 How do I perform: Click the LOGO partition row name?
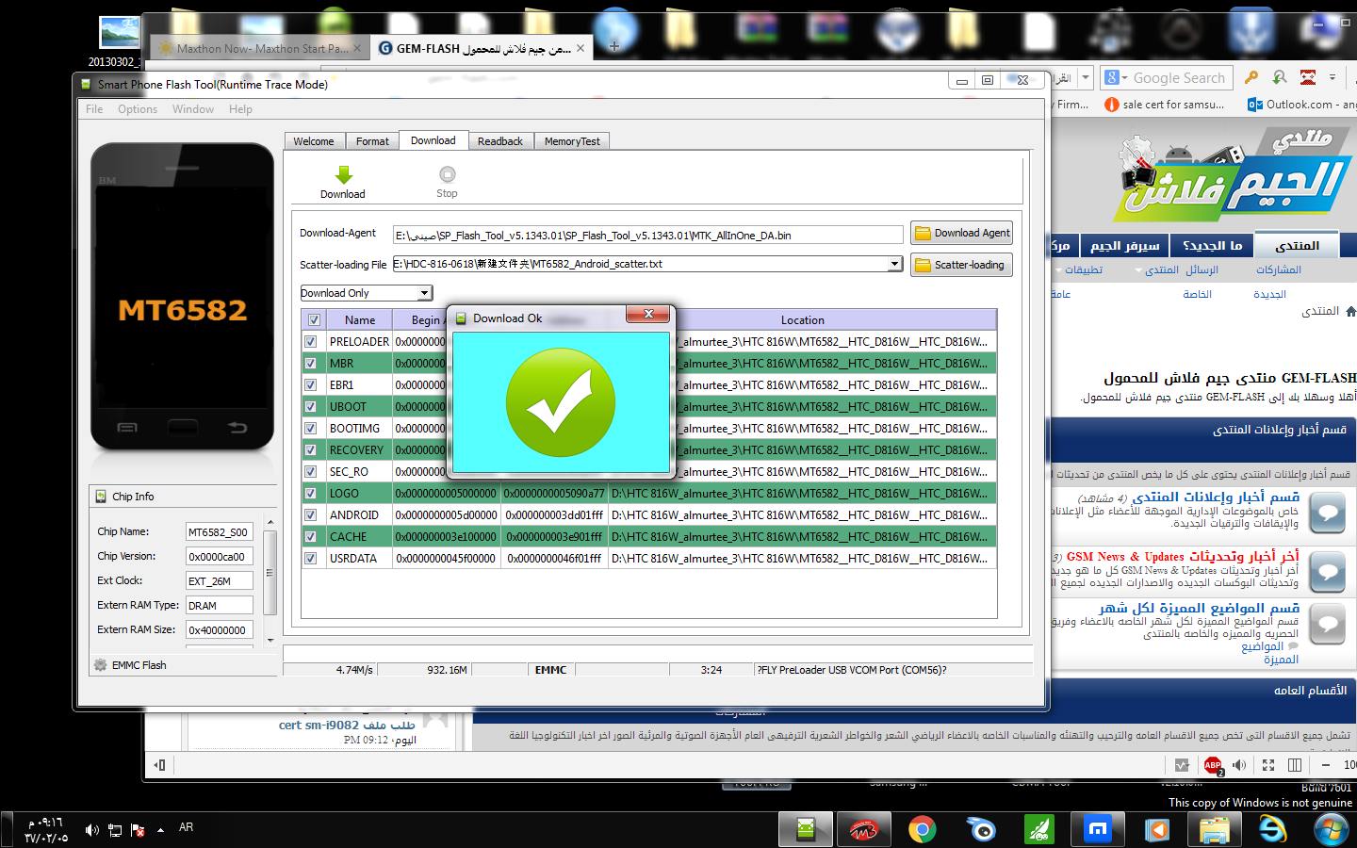[x=344, y=494]
